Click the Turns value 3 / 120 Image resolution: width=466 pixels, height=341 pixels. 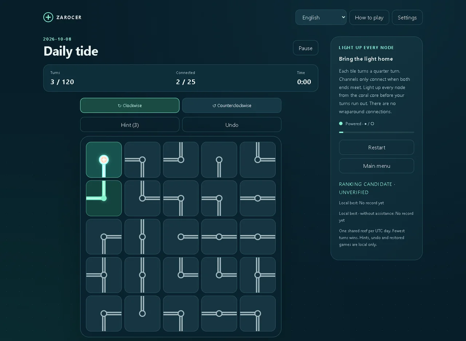point(62,82)
